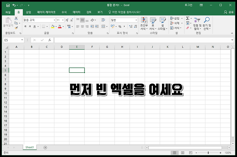This screenshot has height=157, width=237.
Task: Click the increase indent icon
Action: pyautogui.click(x=97, y=27)
